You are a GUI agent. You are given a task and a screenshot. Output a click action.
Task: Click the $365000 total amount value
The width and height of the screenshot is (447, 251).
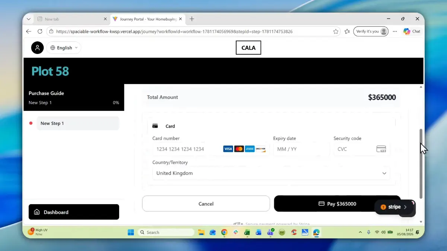pyautogui.click(x=382, y=97)
